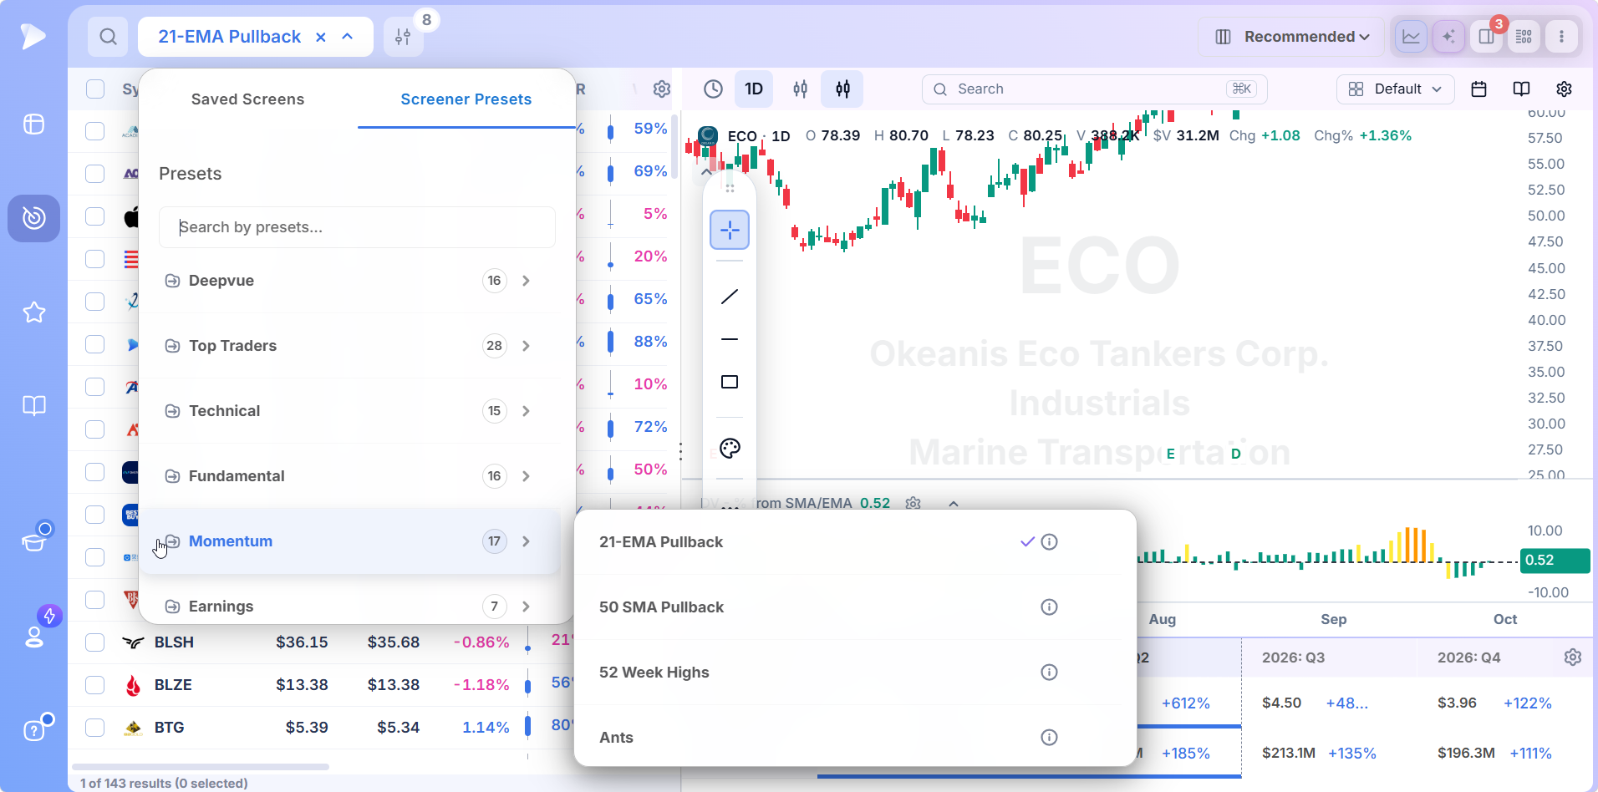The height and width of the screenshot is (792, 1598).
Task: Choose the 50 SMA Pullback preset
Action: (855, 607)
